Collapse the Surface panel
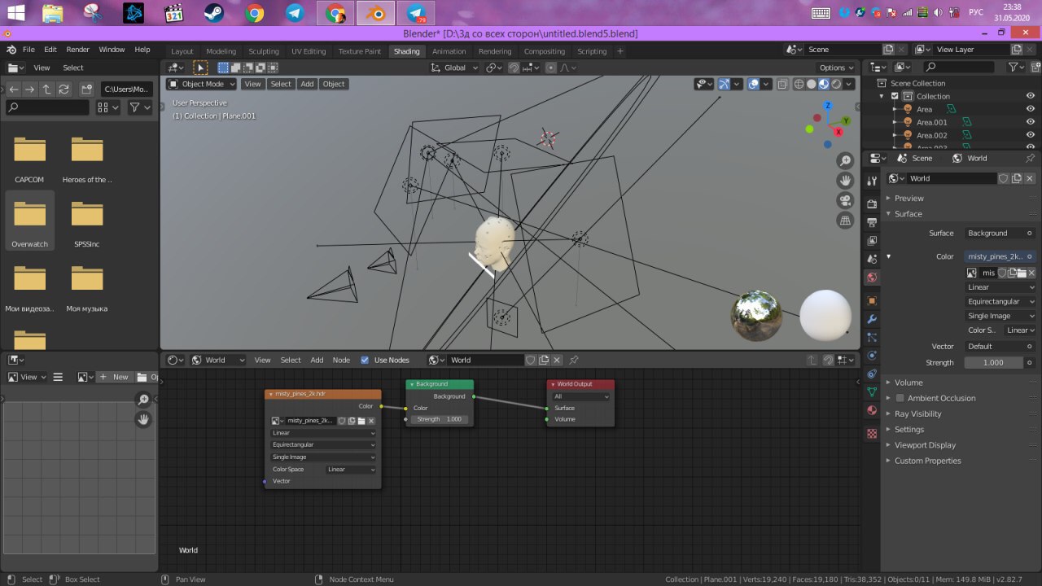This screenshot has height=586, width=1042. click(x=908, y=214)
